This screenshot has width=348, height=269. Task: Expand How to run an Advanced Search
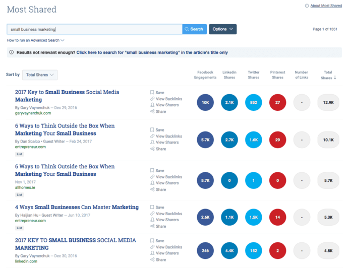[35, 40]
